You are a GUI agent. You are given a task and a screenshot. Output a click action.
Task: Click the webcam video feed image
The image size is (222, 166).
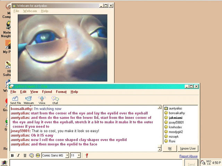coord(62,48)
